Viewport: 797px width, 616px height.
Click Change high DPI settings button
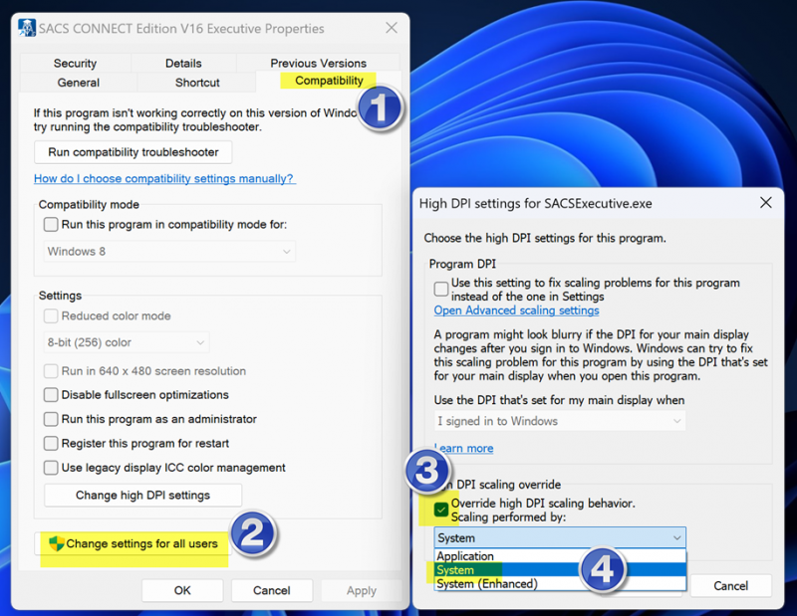pyautogui.click(x=142, y=496)
